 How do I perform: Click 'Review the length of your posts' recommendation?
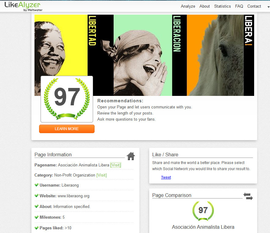pyautogui.click(x=125, y=113)
